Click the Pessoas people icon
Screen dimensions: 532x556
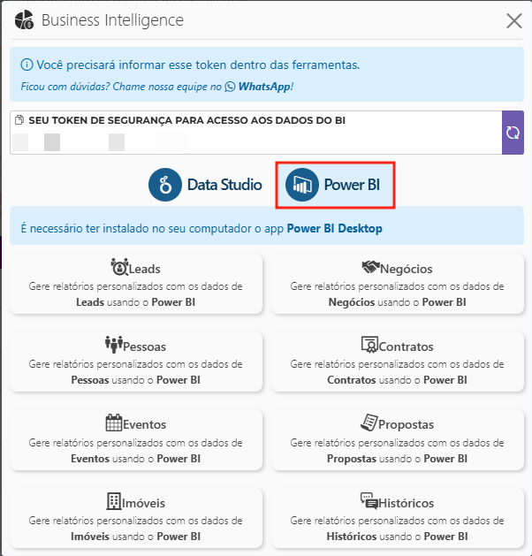[114, 345]
